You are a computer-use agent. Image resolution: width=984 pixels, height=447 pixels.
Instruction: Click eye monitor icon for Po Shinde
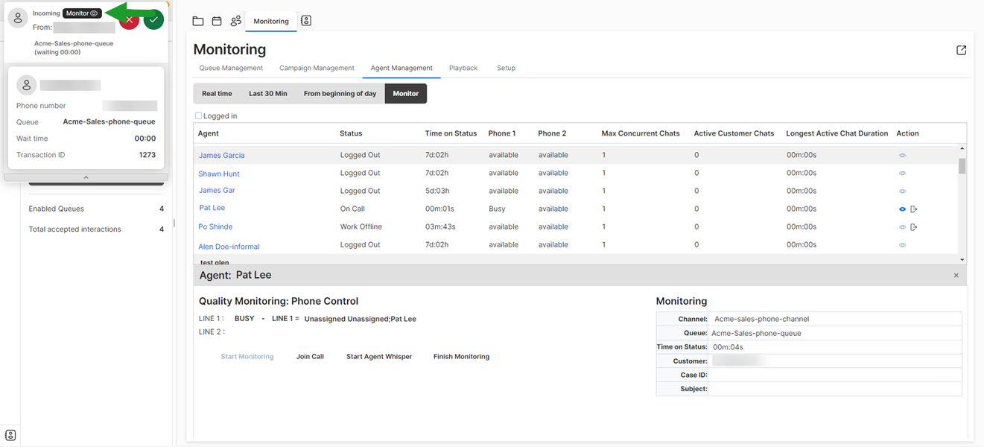coord(902,227)
